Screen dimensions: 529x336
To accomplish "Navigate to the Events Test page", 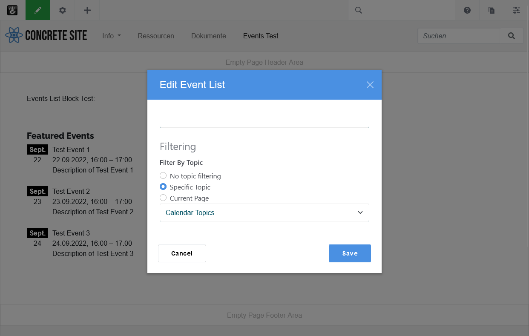I will pyautogui.click(x=260, y=36).
